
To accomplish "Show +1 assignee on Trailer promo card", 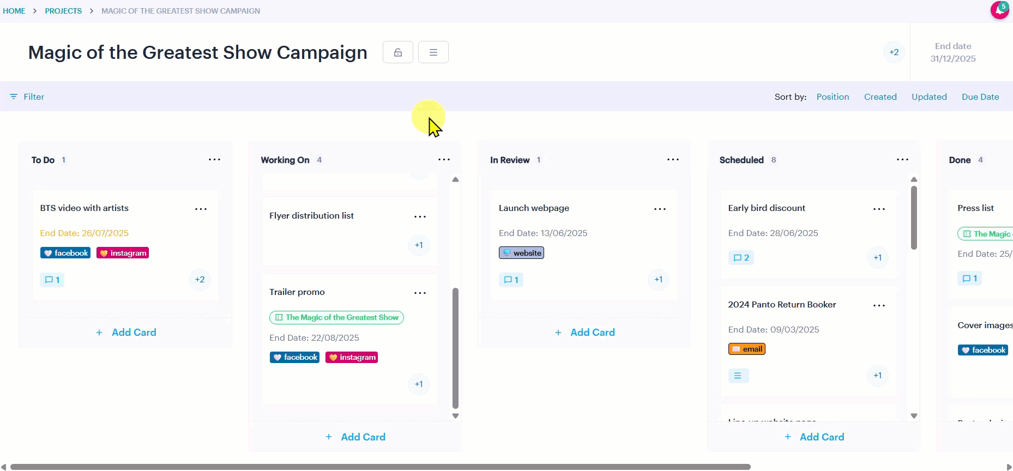I will 419,384.
